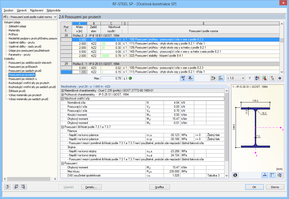Expand Materiálové charakteristiky row

pyautogui.click(x=62, y=91)
